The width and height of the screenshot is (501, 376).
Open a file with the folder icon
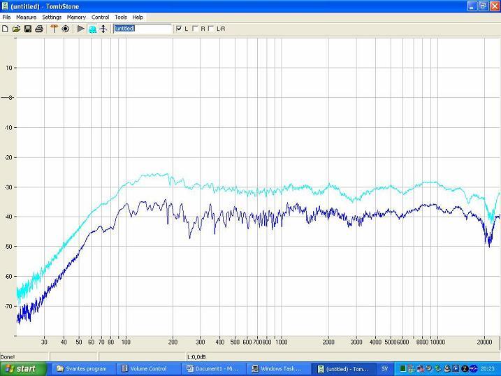[16, 29]
